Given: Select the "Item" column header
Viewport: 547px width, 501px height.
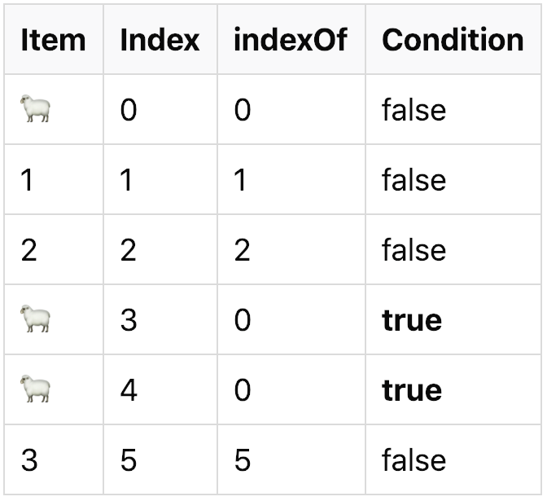Looking at the screenshot, I should [x=53, y=40].
